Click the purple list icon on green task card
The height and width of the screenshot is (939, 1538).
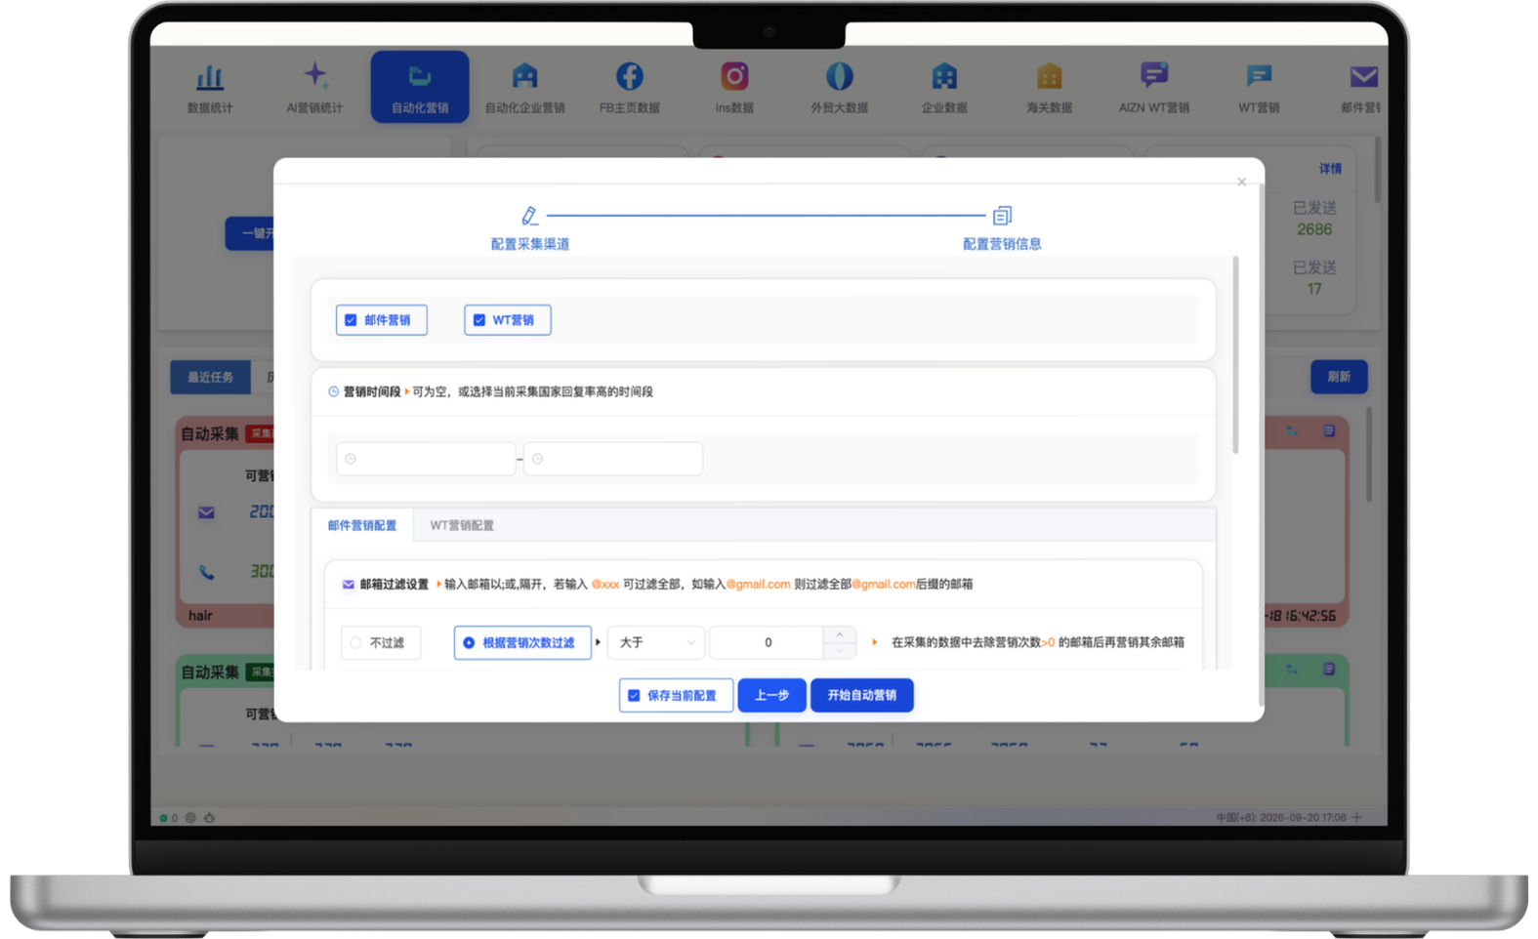[1329, 669]
